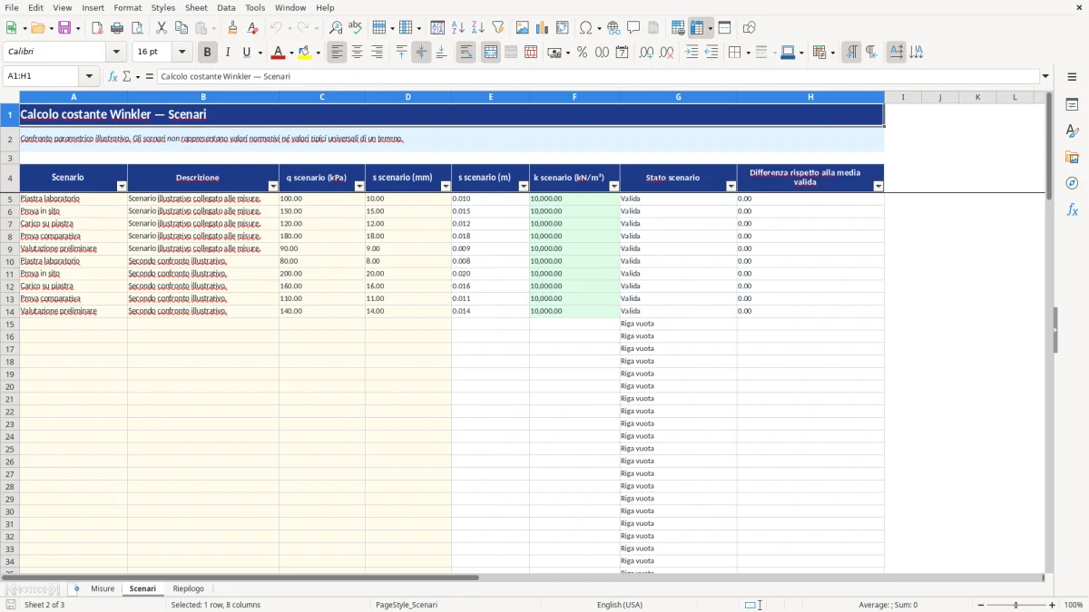Image resolution: width=1089 pixels, height=612 pixels.
Task: Open the k scenario filter dropdown
Action: tap(614, 186)
